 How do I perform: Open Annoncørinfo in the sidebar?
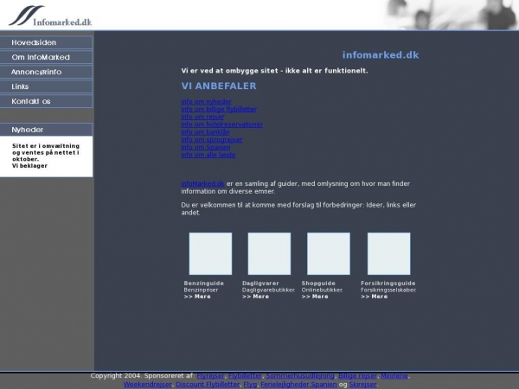47,72
